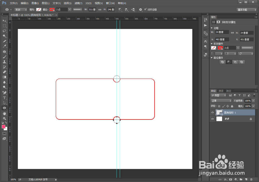
Task: Toggle lock all for the layer
Action: (x=232, y=106)
